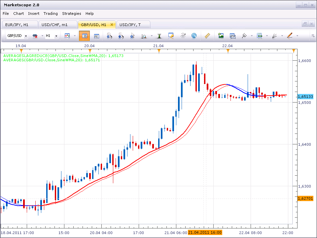
Task: Click the unlink chain icon with red X
Action: [35, 36]
